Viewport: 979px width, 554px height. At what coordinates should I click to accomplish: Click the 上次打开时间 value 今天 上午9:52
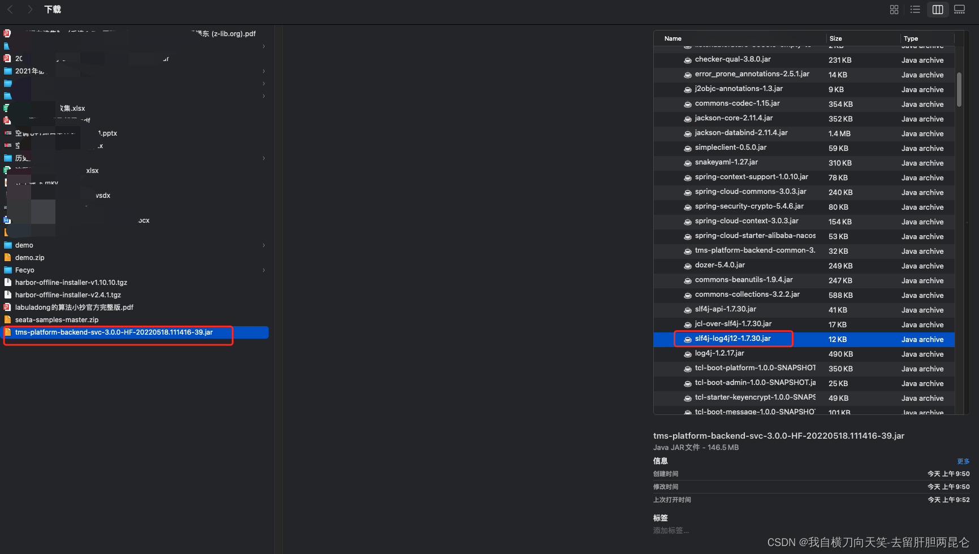coord(948,500)
